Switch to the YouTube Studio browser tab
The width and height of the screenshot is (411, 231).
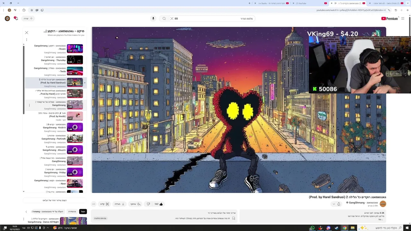pos(271,3)
